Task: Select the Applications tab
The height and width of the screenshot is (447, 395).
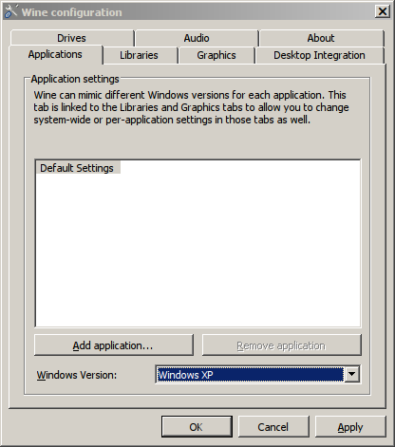Action: coord(55,54)
